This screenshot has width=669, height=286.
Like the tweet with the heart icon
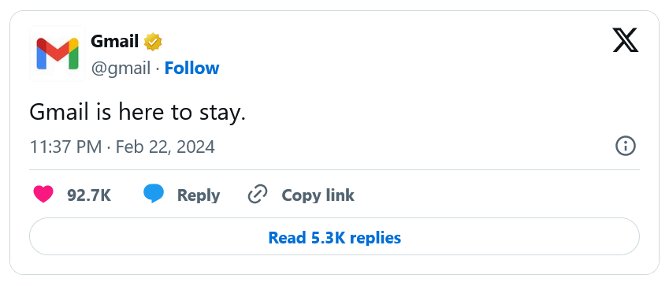(x=43, y=195)
